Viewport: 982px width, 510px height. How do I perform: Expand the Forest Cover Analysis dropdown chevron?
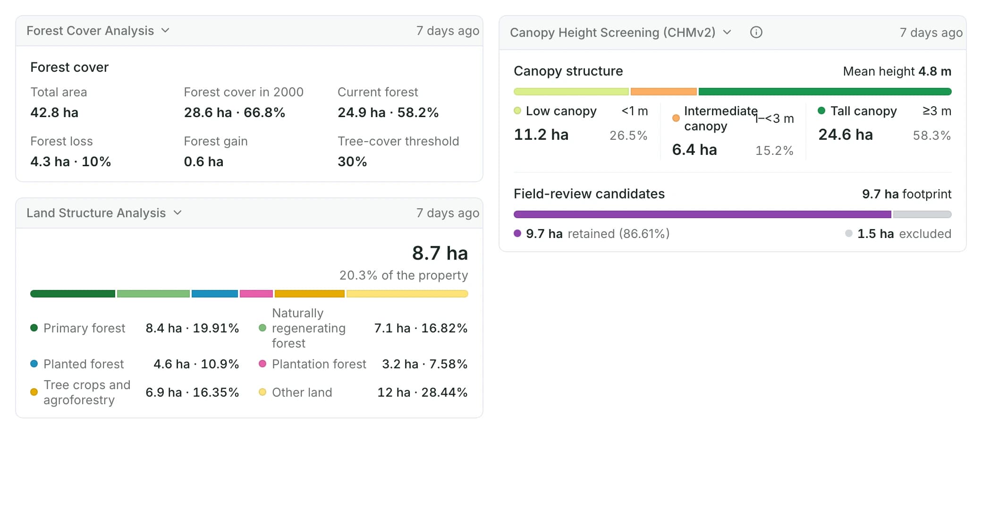tap(165, 31)
